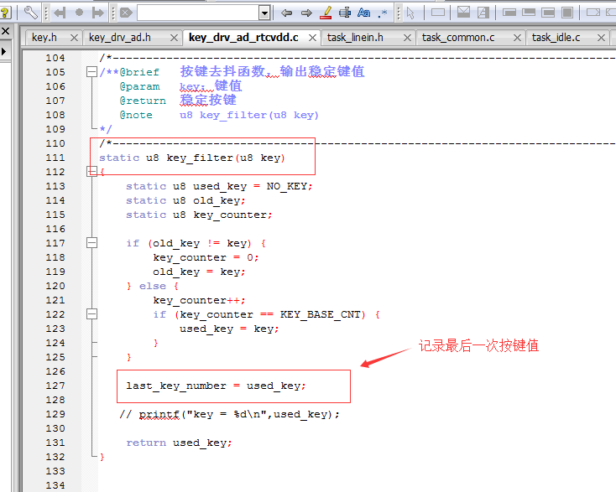Collapse the if block fold at line 117
Viewport: 616px width, 492px height.
(x=92, y=243)
